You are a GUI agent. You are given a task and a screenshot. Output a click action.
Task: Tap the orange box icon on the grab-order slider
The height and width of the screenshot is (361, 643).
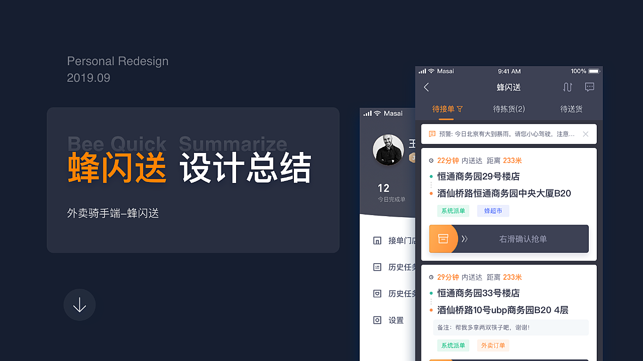[x=443, y=239]
